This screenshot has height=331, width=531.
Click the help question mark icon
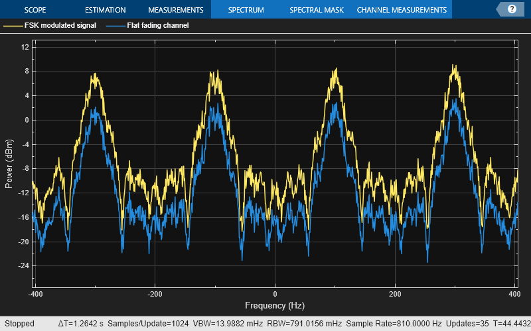tap(512, 9)
